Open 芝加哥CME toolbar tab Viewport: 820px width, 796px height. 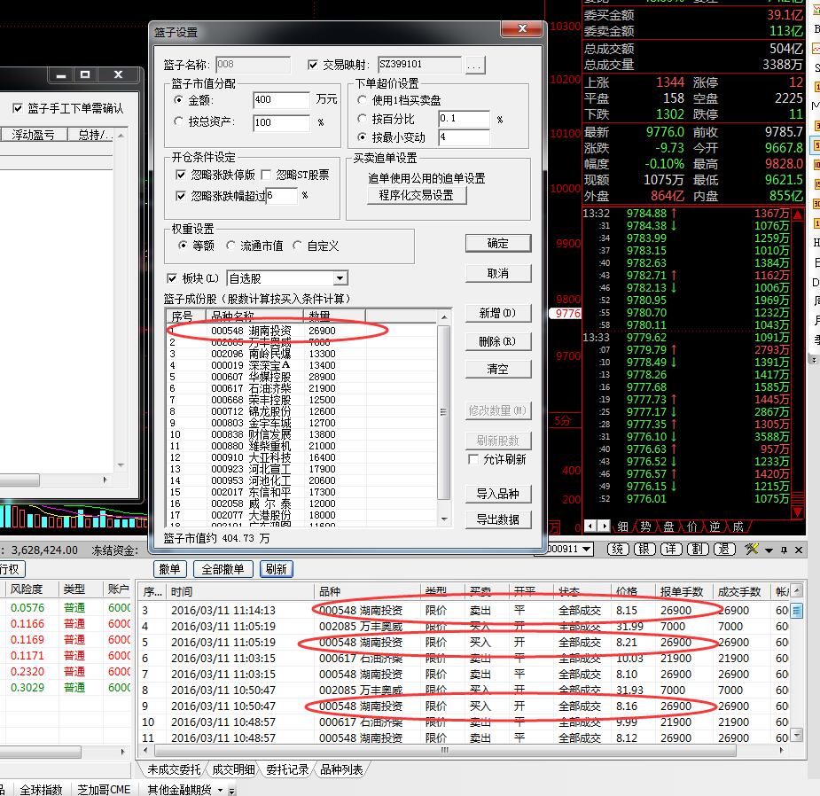[x=104, y=789]
